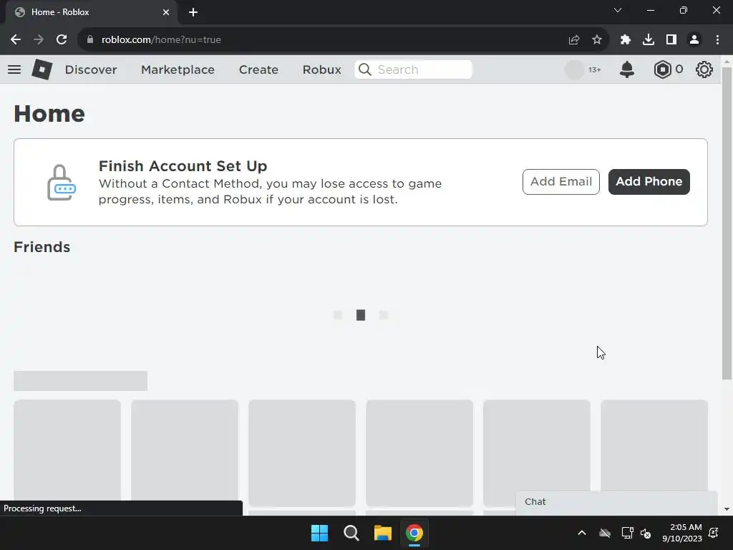The height and width of the screenshot is (550, 733).
Task: Click the muted volume tray icon
Action: coord(646,533)
